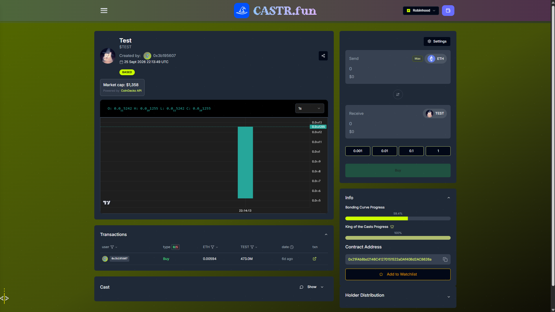Add token to Watchlist

pyautogui.click(x=398, y=274)
